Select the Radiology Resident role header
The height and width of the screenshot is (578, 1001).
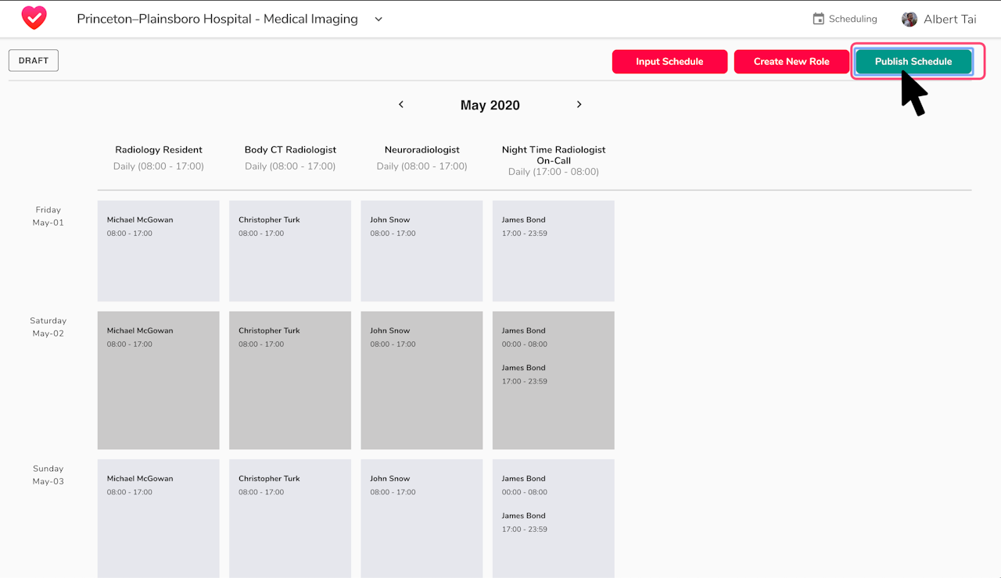pos(159,150)
